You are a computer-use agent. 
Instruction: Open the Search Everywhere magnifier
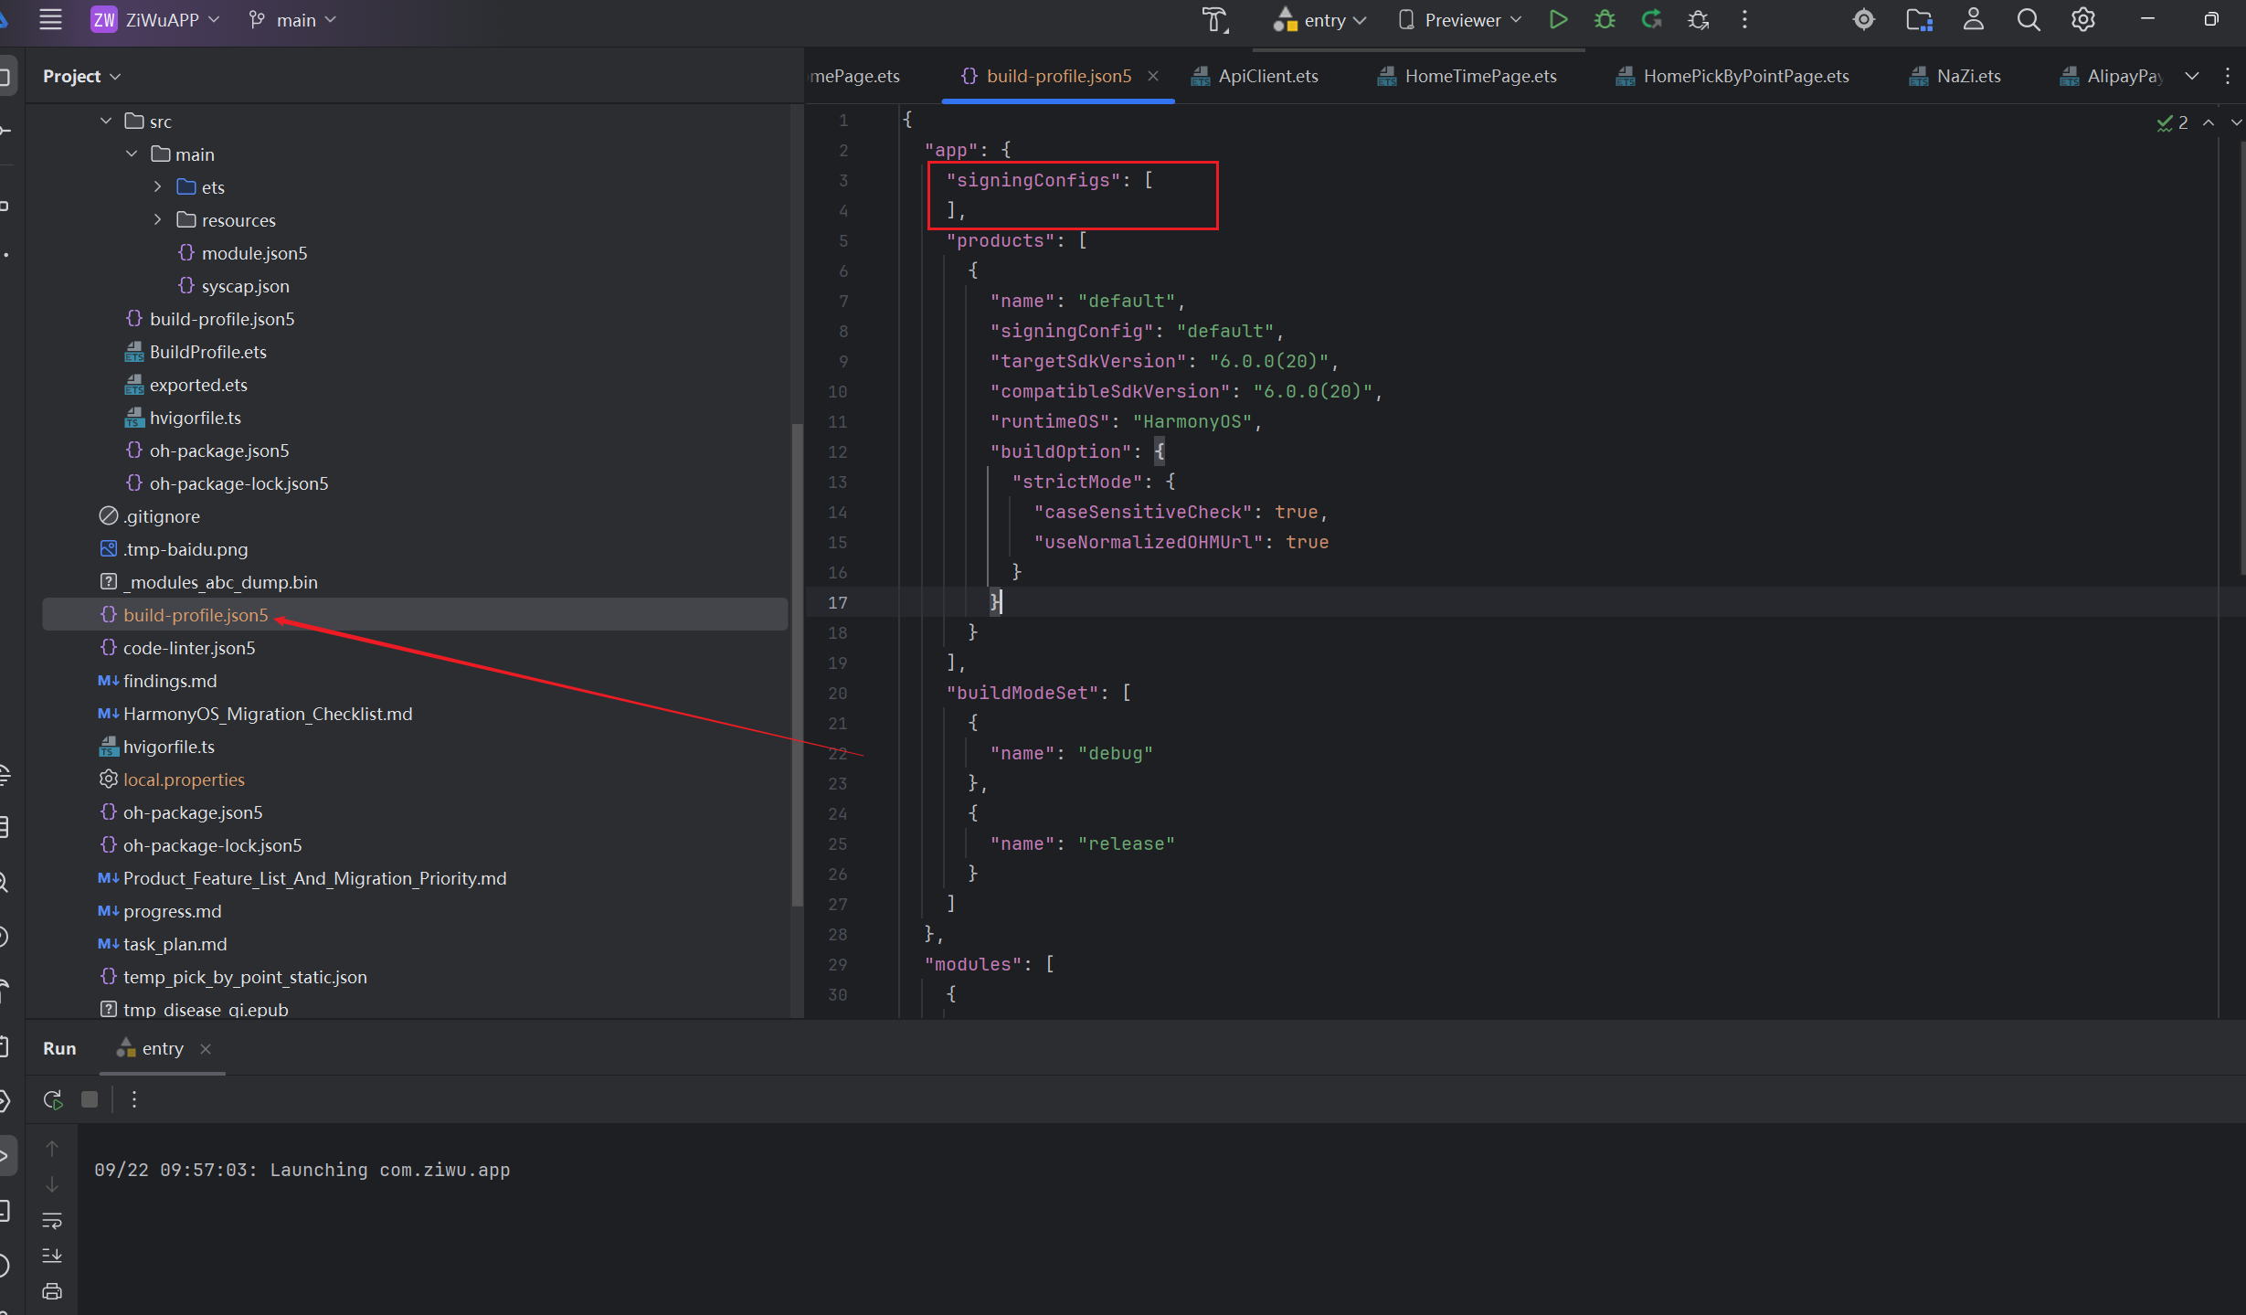[2029, 19]
